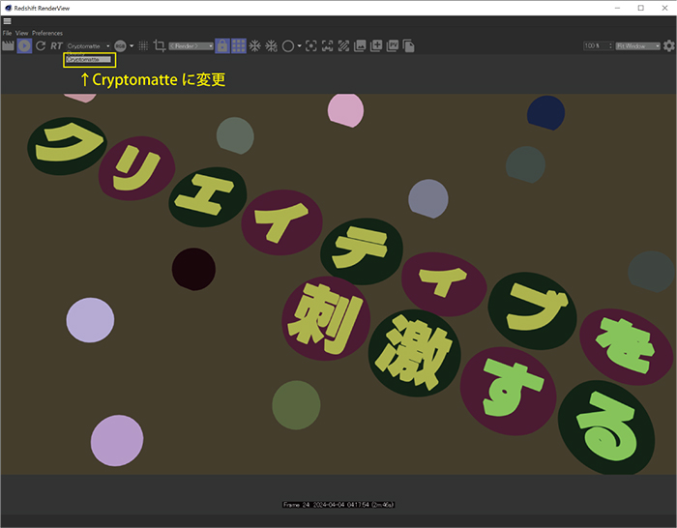Click the second snowflake freeze icon

coord(271,45)
